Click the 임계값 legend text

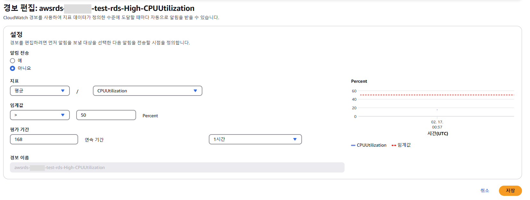pos(404,145)
